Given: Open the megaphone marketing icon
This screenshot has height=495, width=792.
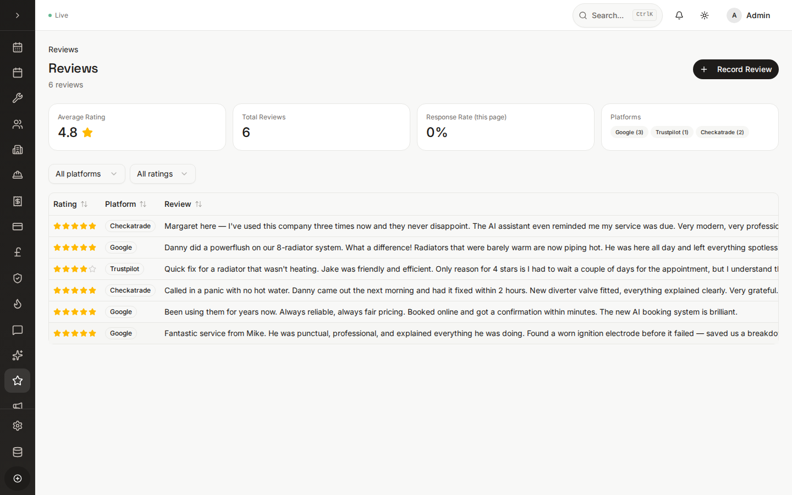Looking at the screenshot, I should pyautogui.click(x=18, y=405).
